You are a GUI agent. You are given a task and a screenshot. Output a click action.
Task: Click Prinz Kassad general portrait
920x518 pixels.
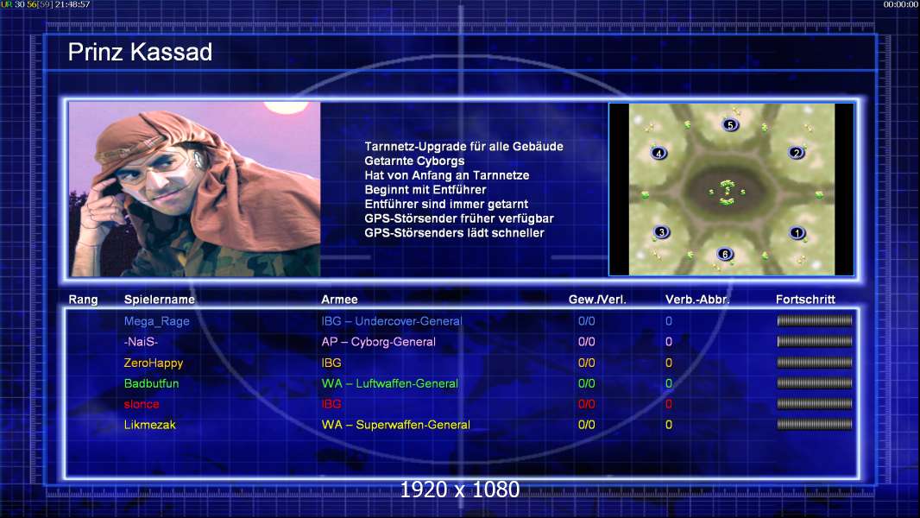[195, 189]
